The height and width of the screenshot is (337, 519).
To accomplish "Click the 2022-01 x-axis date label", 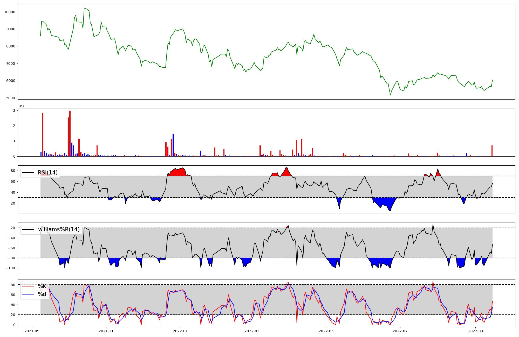I will [x=180, y=331].
